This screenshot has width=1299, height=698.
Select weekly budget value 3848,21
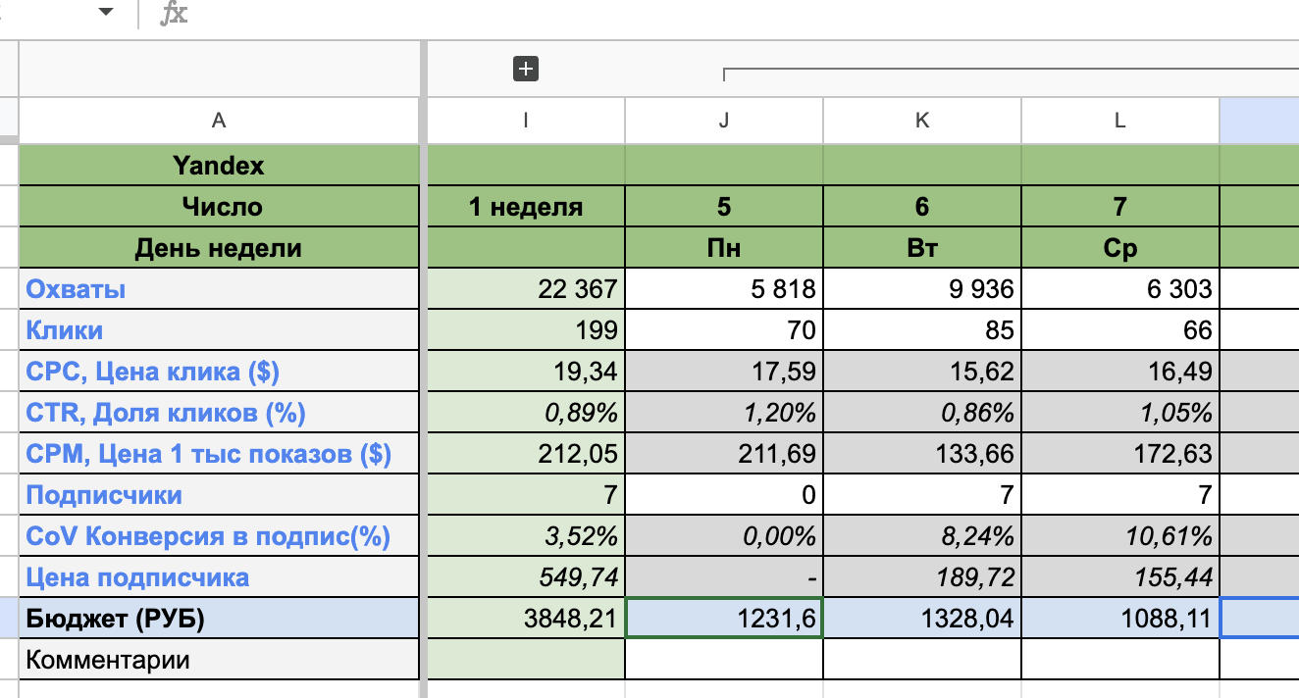click(526, 619)
